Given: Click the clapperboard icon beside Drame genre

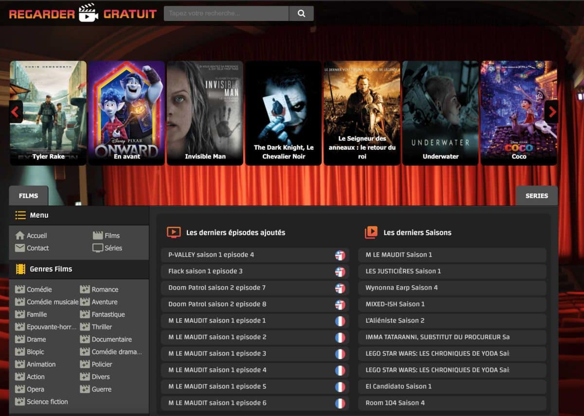Looking at the screenshot, I should coord(20,339).
